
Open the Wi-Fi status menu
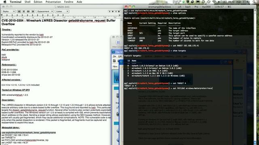(214, 2)
